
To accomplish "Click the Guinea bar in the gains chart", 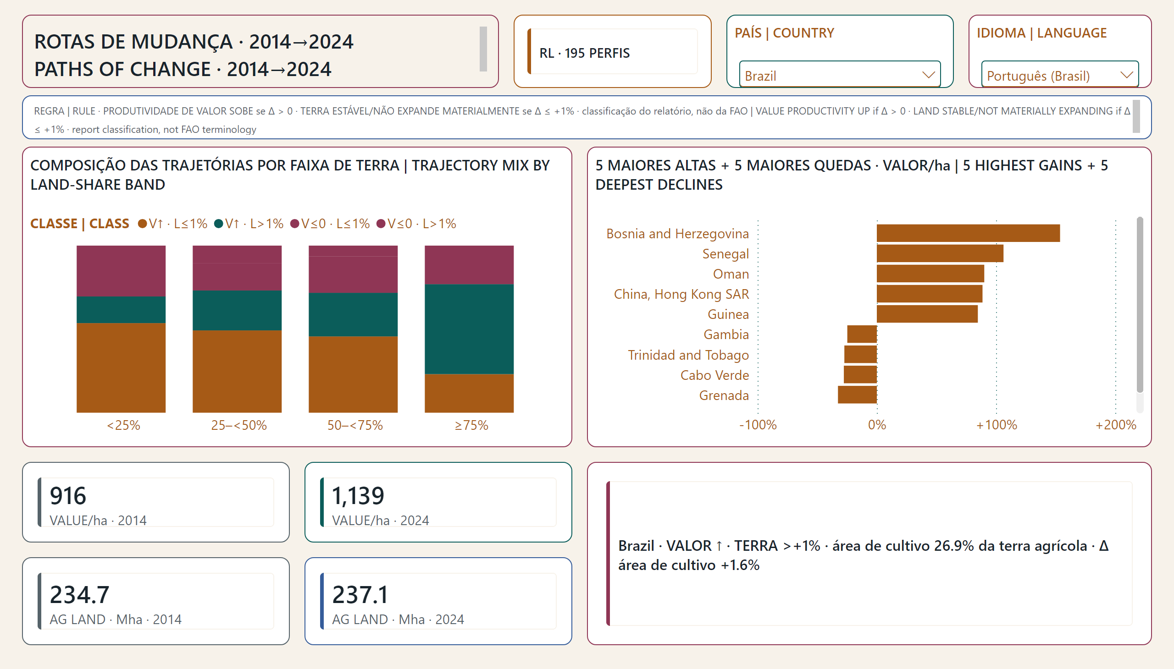I will click(x=927, y=314).
